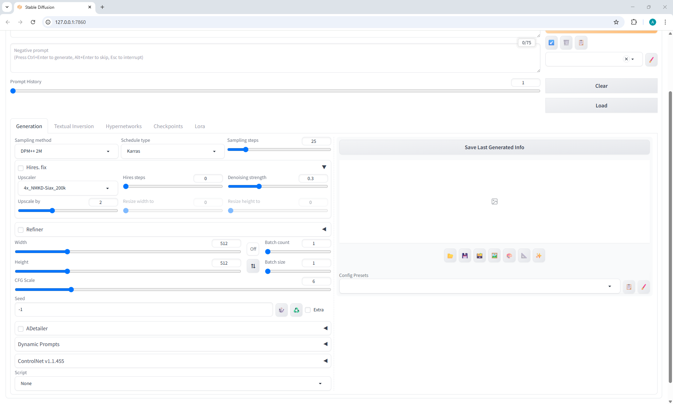The height and width of the screenshot is (404, 673).
Task: Open the Sampling method dropdown
Action: pos(66,151)
